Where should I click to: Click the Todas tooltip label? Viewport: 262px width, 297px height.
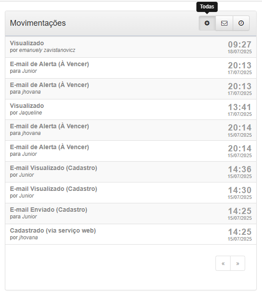click(x=207, y=7)
